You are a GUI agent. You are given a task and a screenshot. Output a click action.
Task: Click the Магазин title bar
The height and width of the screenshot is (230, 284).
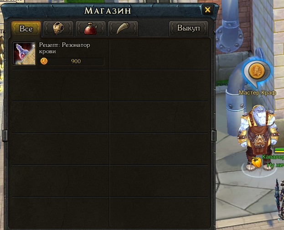[108, 10]
